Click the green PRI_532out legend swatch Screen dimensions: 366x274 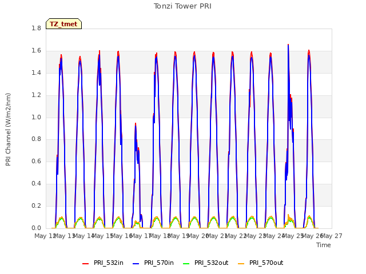tap(186, 264)
